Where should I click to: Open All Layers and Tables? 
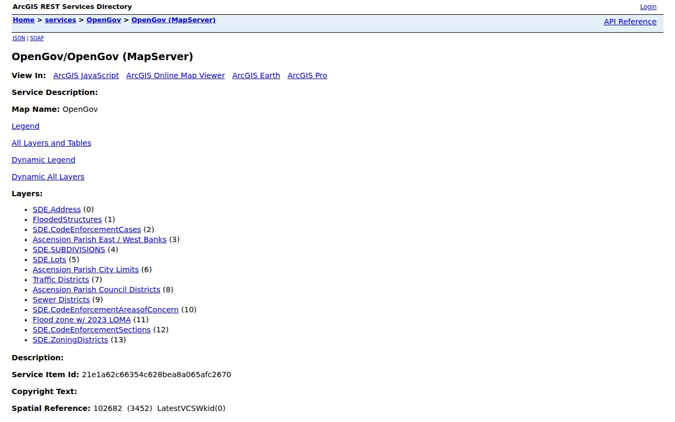[x=51, y=143]
